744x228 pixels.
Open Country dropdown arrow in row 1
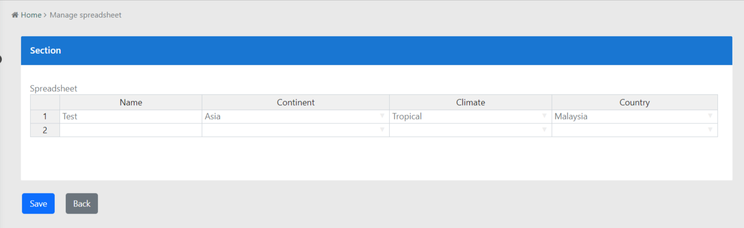coord(710,116)
